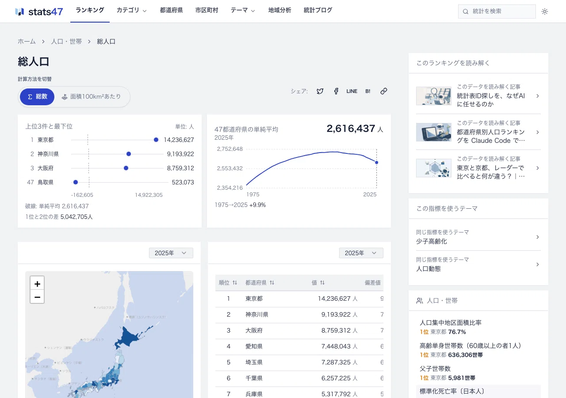Click the Hokkaido region on the map
The image size is (566, 398).
coord(128,337)
